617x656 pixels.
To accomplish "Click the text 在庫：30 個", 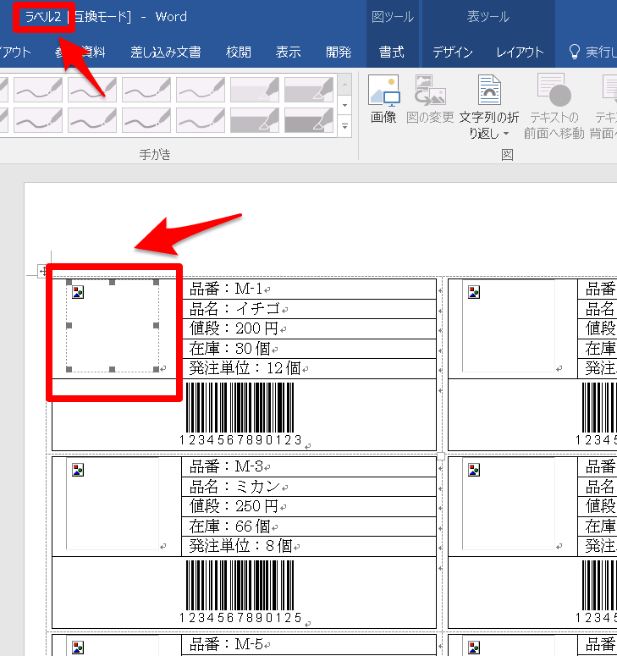I will [x=229, y=348].
